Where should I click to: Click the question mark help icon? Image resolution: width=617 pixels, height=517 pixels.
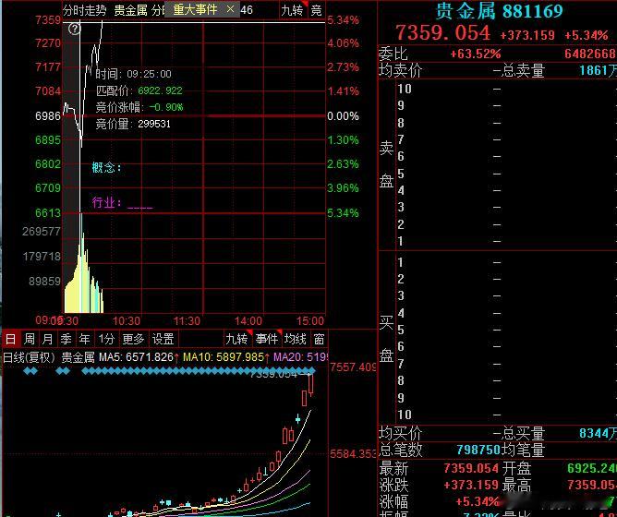click(x=75, y=29)
